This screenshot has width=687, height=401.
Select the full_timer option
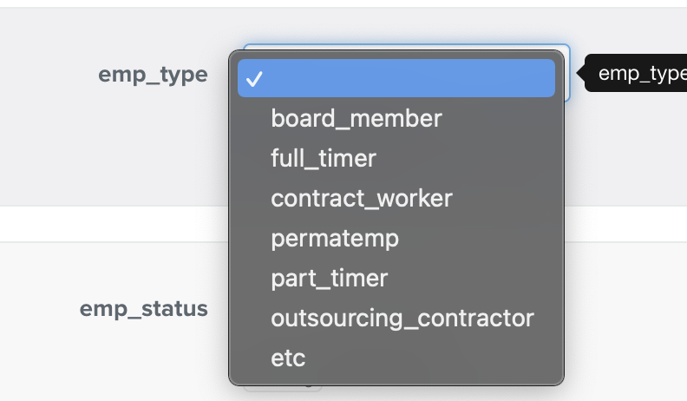[324, 158]
